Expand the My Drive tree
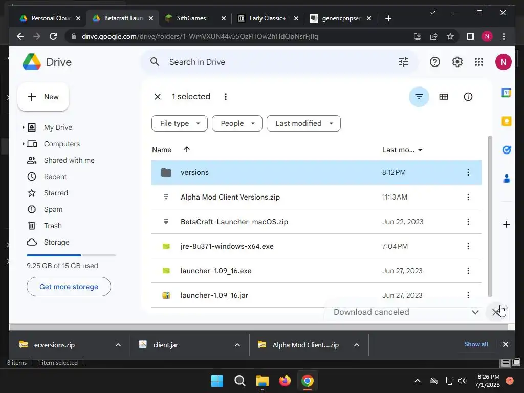 pos(23,127)
